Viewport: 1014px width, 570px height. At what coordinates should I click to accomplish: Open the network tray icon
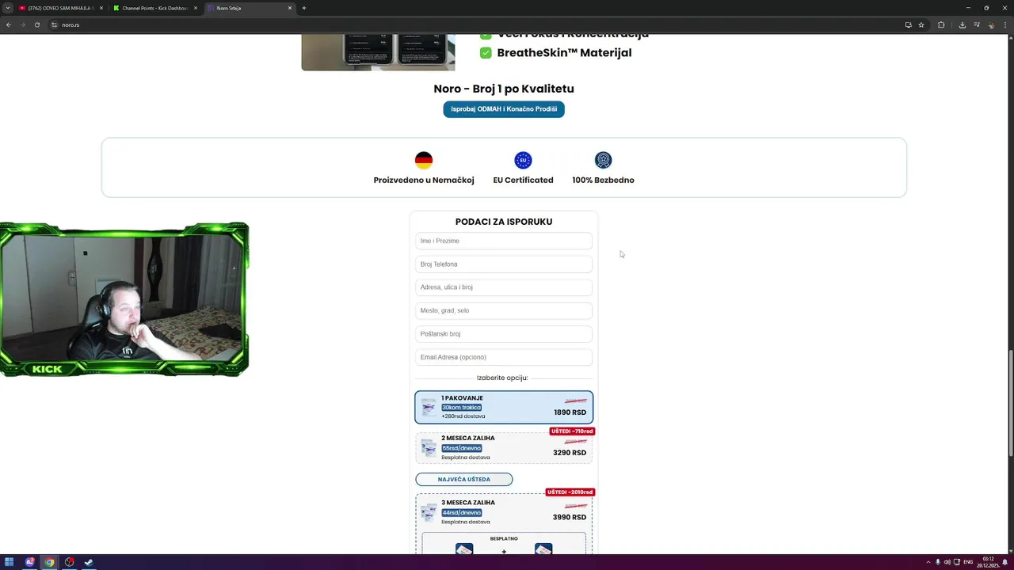(x=955, y=562)
